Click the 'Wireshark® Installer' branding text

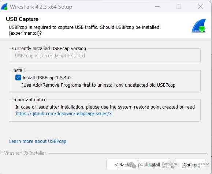24,153
